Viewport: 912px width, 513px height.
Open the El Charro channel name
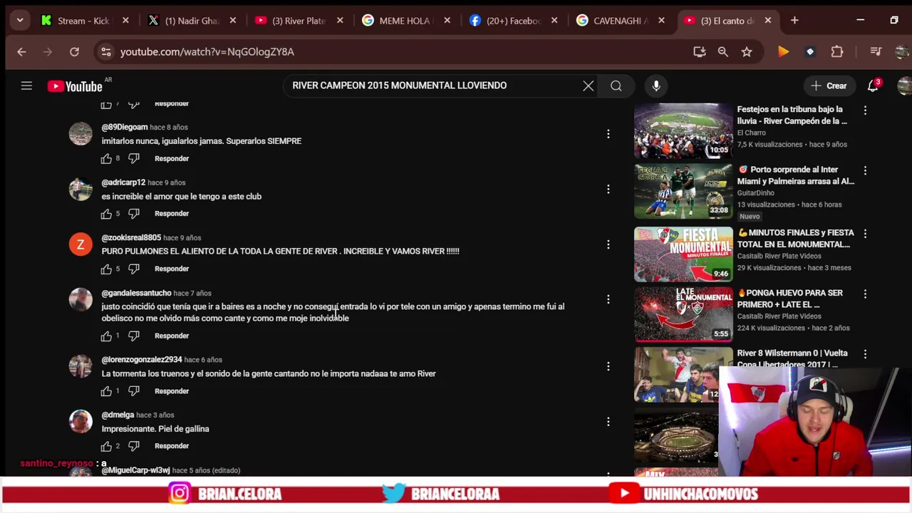click(751, 133)
